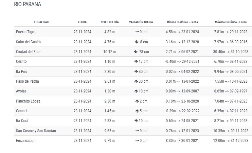Click the Mínimo Histórico - Fecha header
Viewport: 252px width, 153px height.
(x=182, y=22)
